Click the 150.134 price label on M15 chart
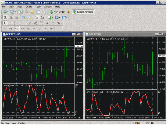The width and height of the screenshot is (168, 126). point(79,46)
